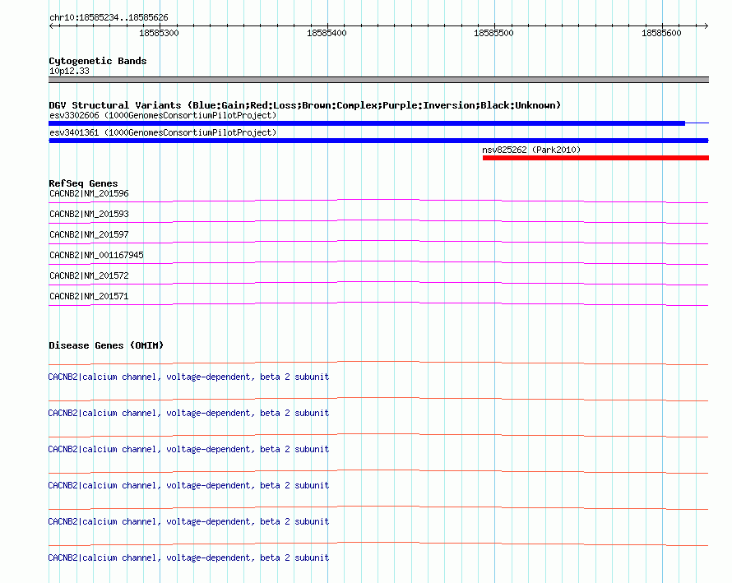Screen dimensions: 732x583
Task: Click the gray 10p12.33 cytogenetic band bar
Action: (378, 80)
